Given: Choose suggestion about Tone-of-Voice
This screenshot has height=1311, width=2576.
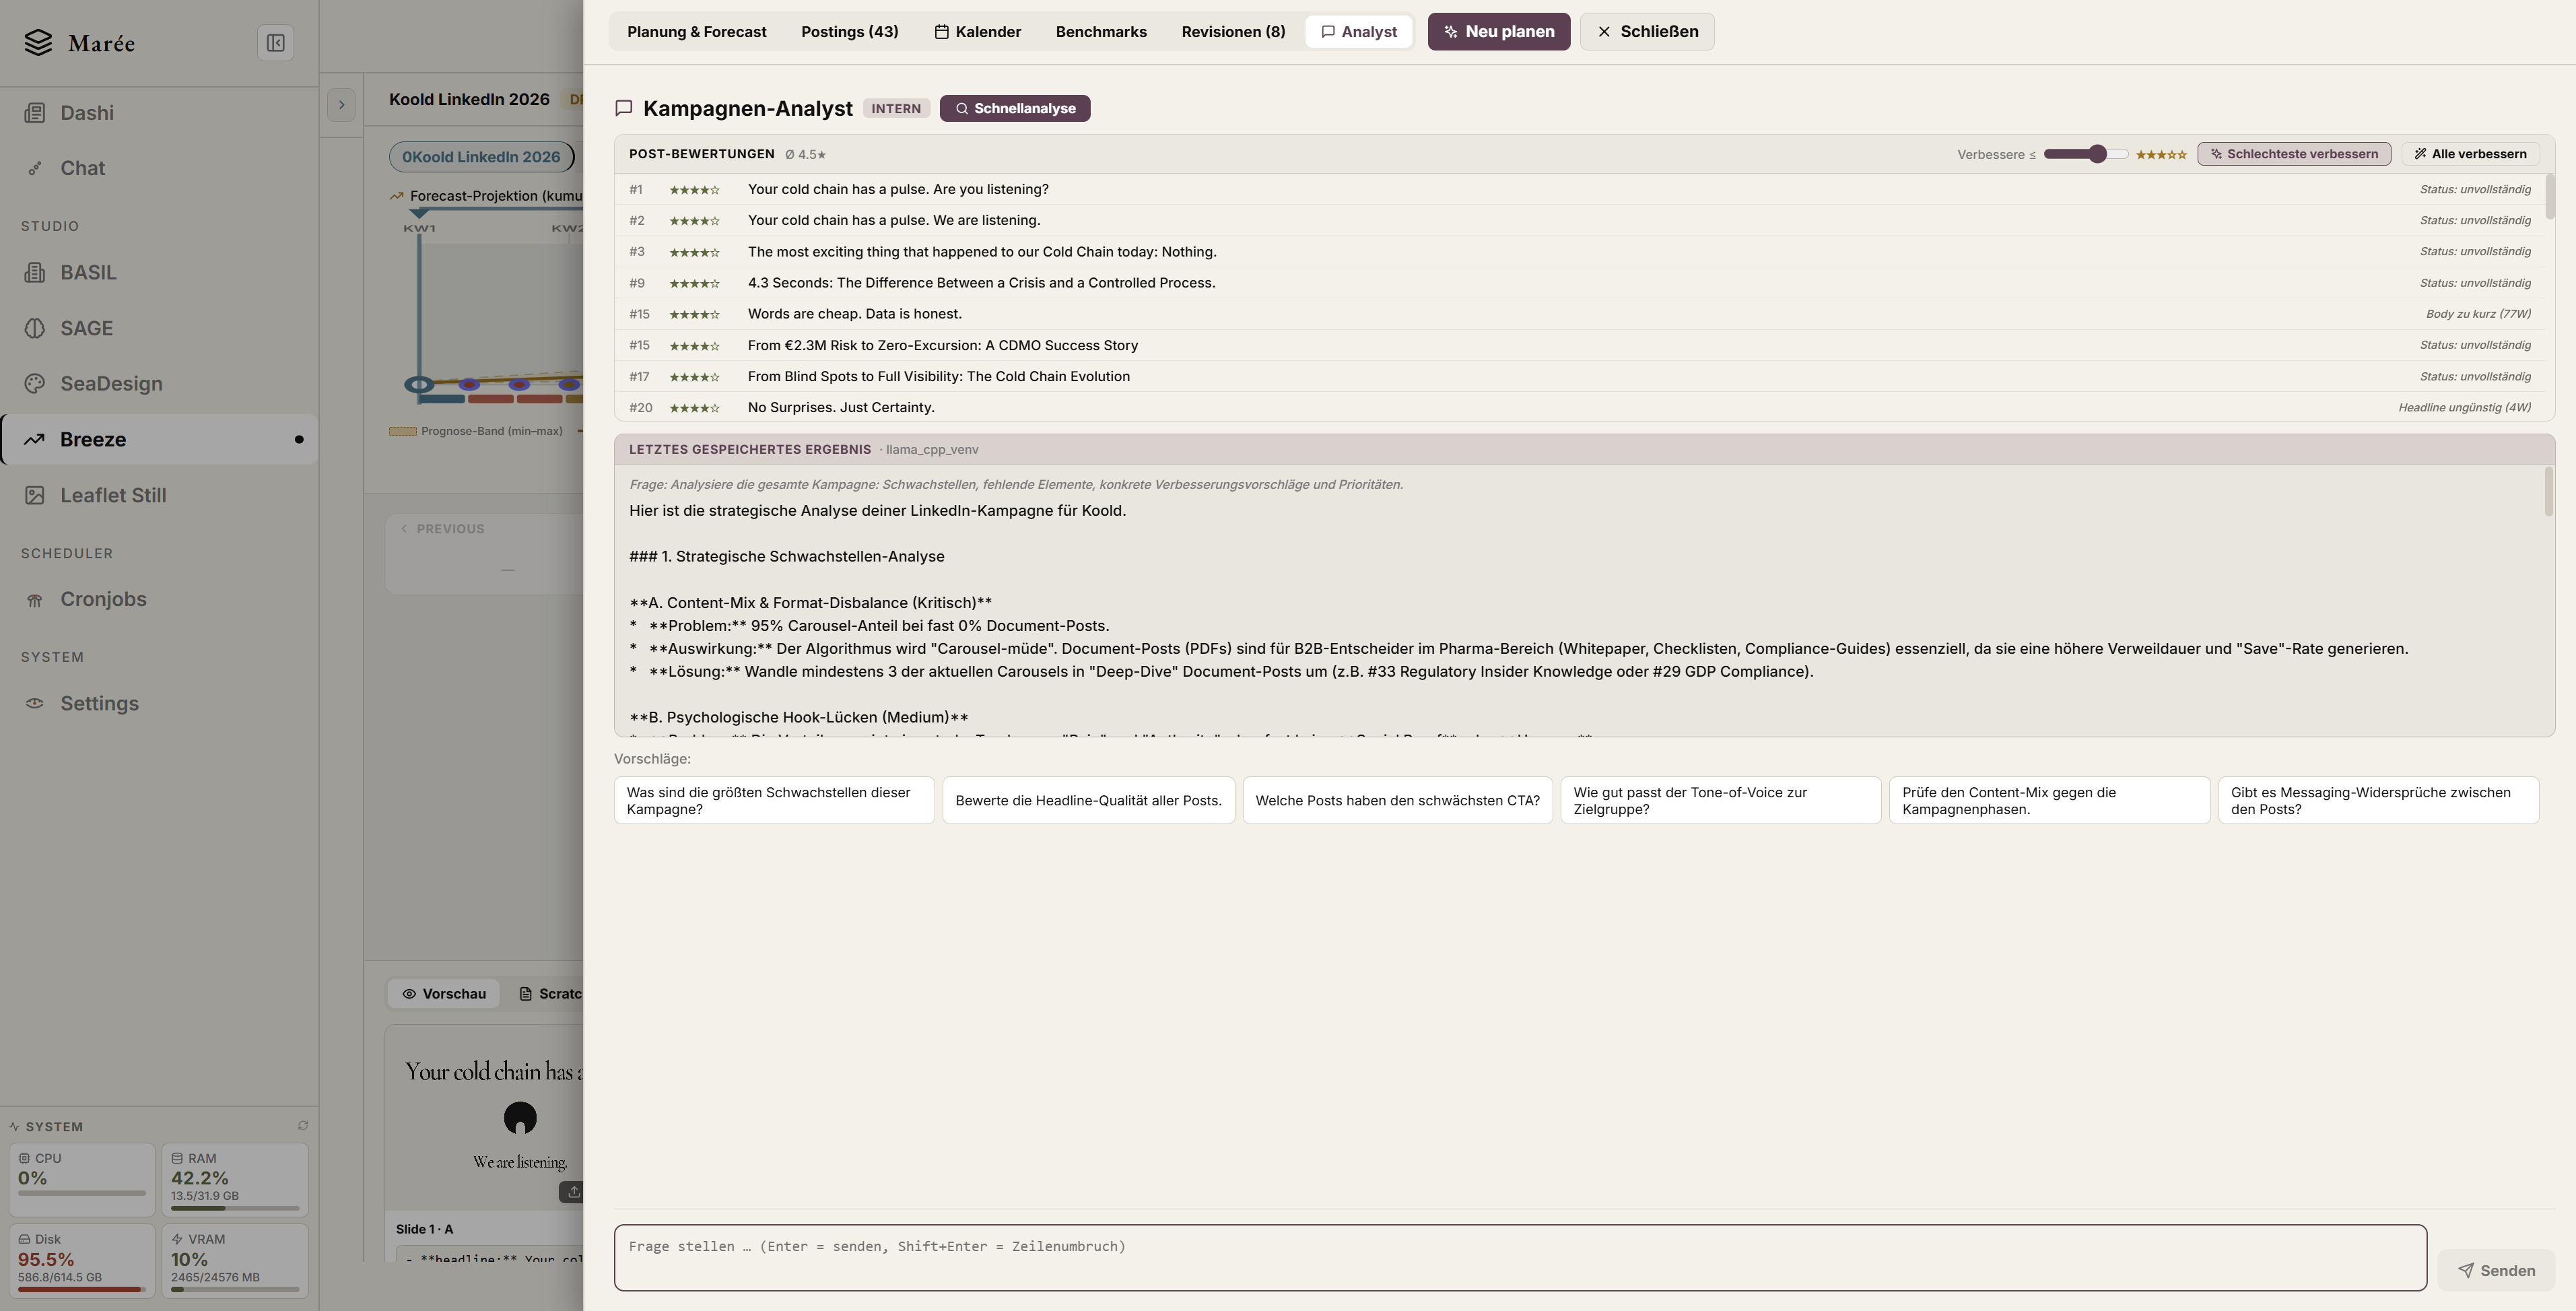Looking at the screenshot, I should pos(1720,800).
